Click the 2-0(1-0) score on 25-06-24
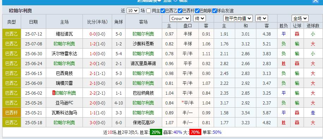This screenshot has width=323, height=139. tap(97, 64)
